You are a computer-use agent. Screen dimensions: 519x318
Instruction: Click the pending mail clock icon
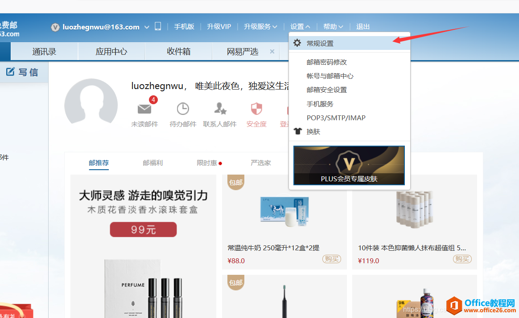183,109
